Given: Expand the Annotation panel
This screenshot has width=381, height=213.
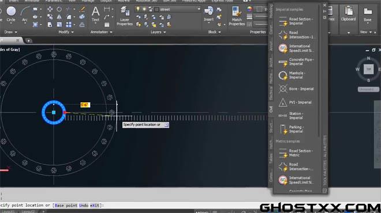Looking at the screenshot, I should click(102, 32).
